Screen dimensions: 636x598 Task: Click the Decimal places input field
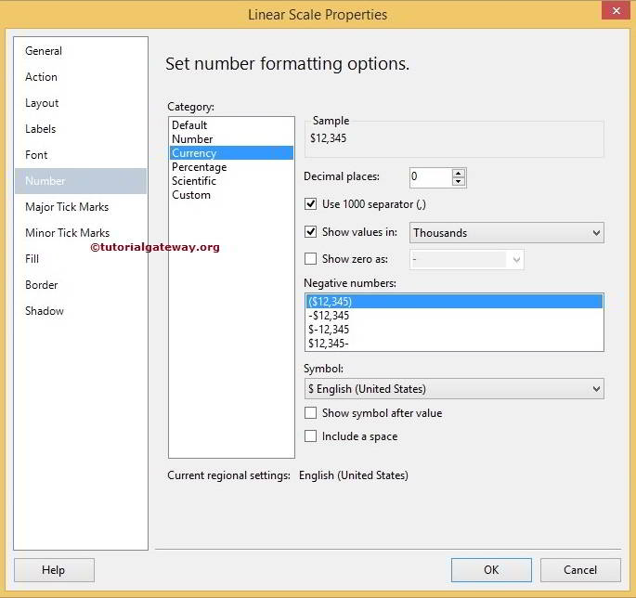(x=431, y=177)
